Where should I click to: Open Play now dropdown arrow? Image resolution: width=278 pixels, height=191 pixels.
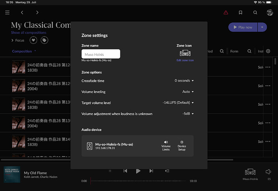pos(262,27)
